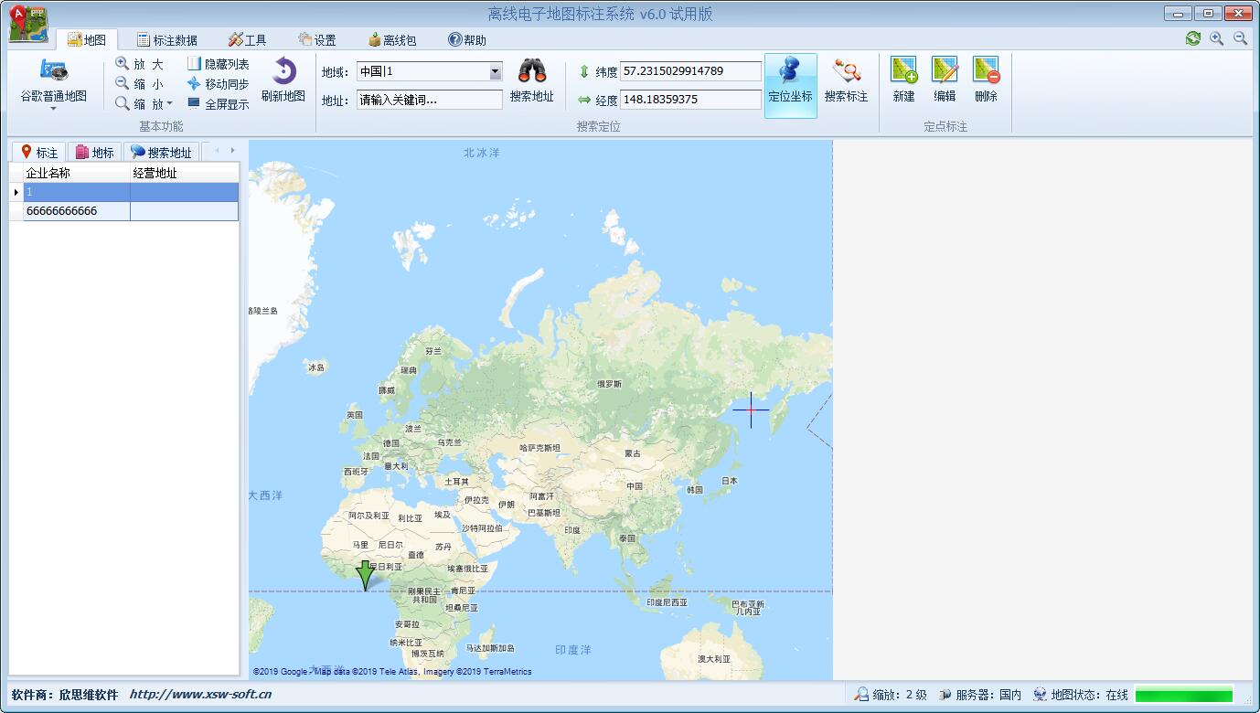This screenshot has width=1260, height=713.
Task: Click the 印度洋 ocean label
Action: tap(573, 650)
